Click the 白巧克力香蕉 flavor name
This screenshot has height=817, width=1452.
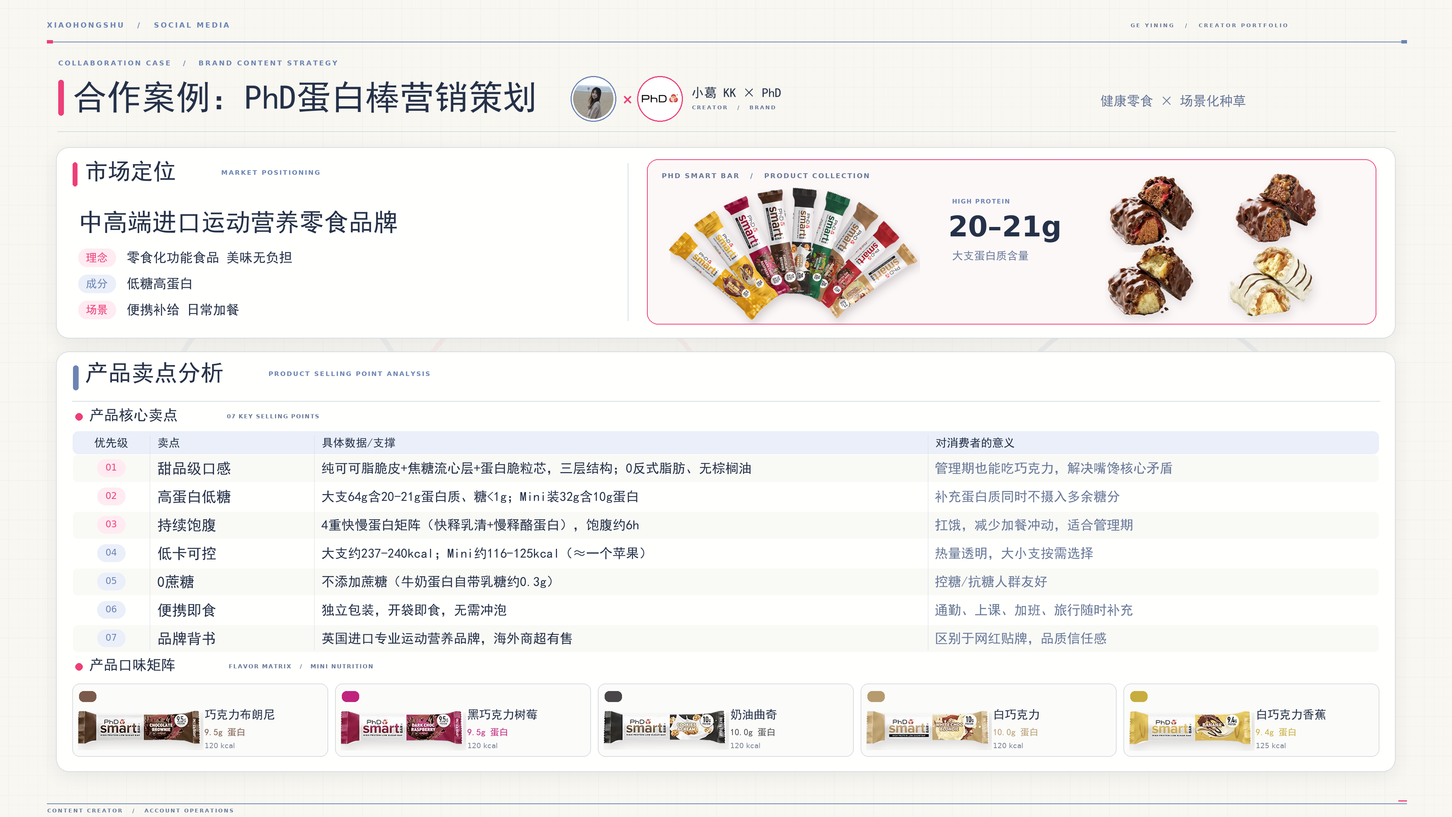coord(1291,714)
